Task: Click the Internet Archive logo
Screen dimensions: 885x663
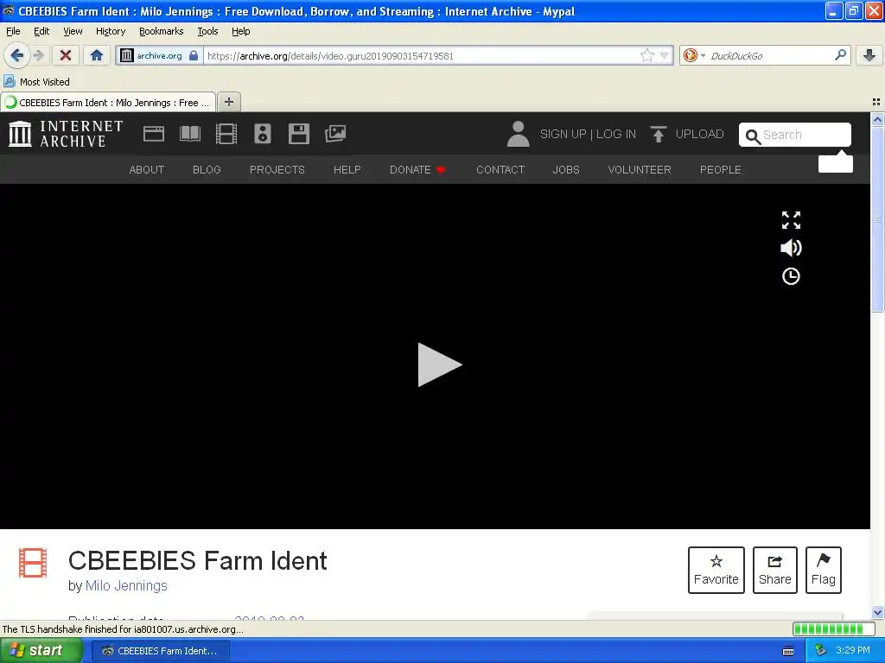Action: pyautogui.click(x=66, y=134)
